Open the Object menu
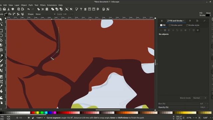 [24, 5]
